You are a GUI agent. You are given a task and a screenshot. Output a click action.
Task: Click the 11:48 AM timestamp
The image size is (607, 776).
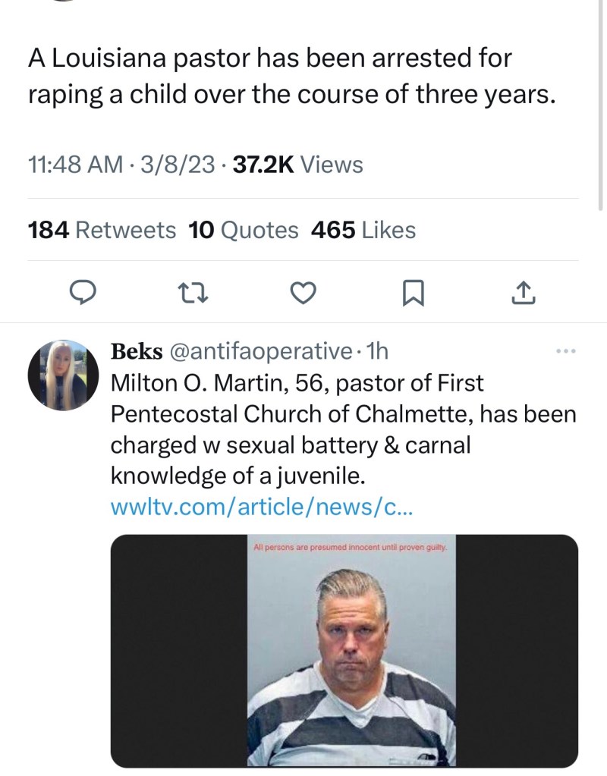click(x=74, y=165)
